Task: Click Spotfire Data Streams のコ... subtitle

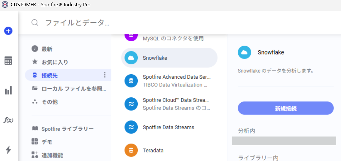Action: [x=176, y=108]
